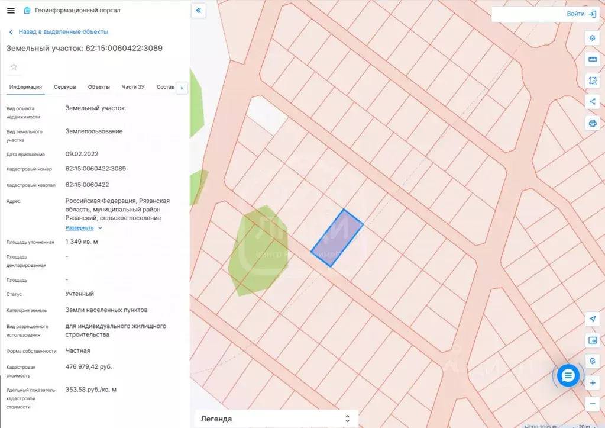Select the highlighted blue land parcel
Viewport: 605px width, 428px height.
click(337, 238)
